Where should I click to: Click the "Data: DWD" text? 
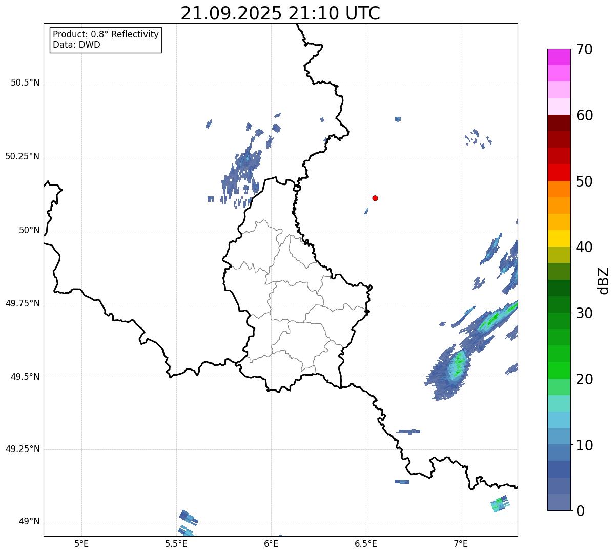point(76,45)
